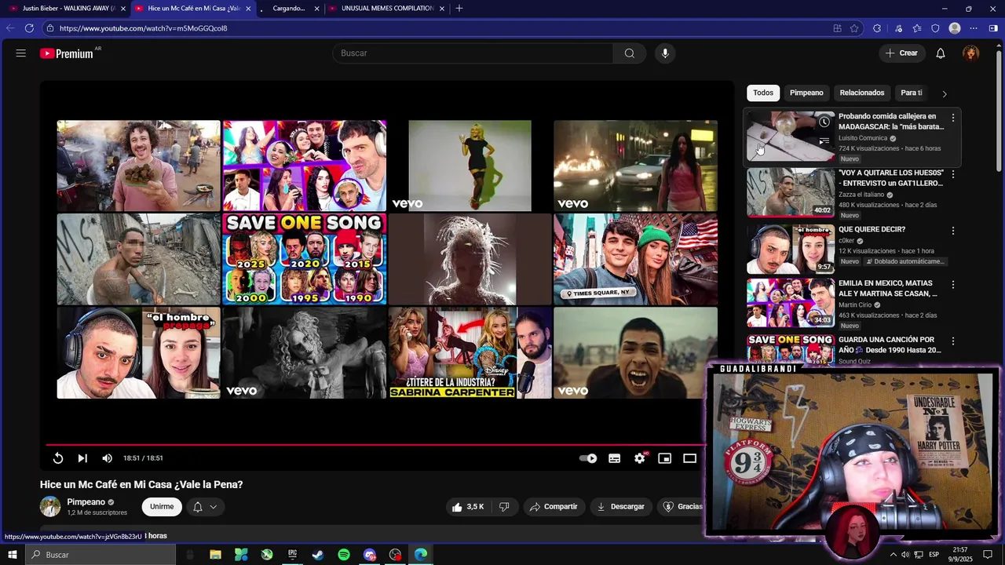Open the Crear create menu

point(901,53)
